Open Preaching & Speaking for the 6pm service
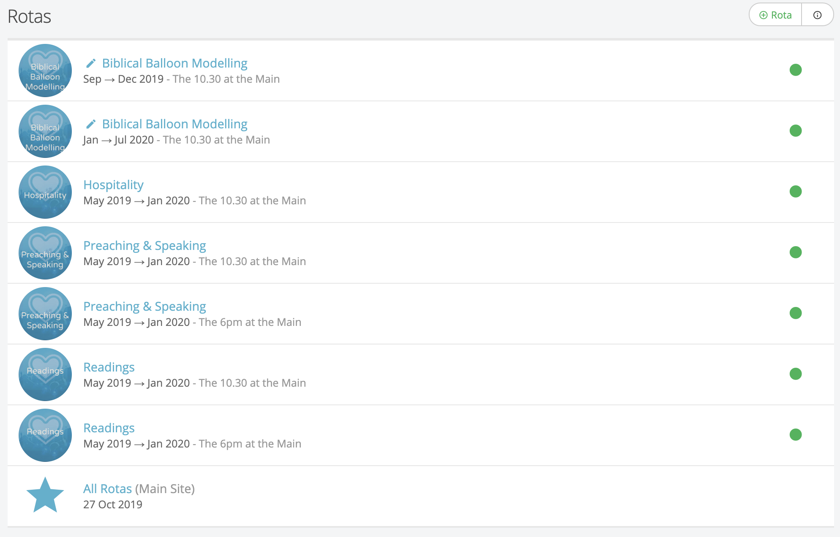Image resolution: width=840 pixels, height=537 pixels. [x=145, y=306]
